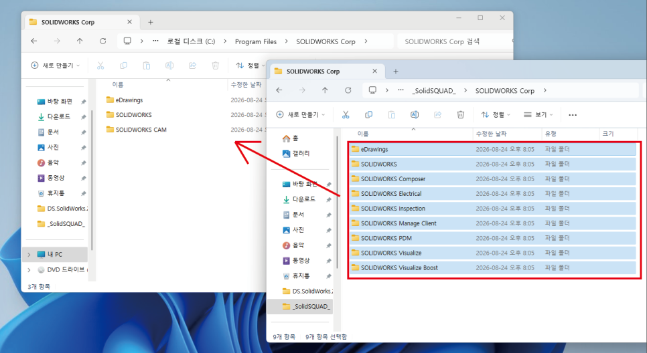The width and height of the screenshot is (647, 353).
Task: Click SOLIDWORKS Corp 검색 search box
Action: [x=454, y=41]
